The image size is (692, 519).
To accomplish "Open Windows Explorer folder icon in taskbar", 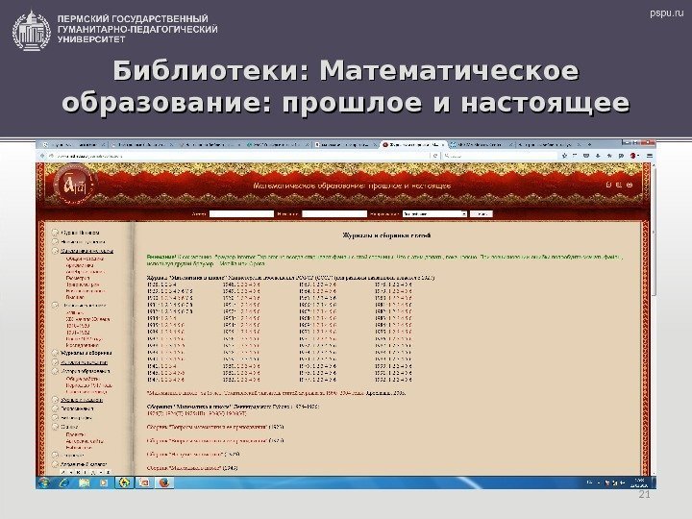I will coord(84,482).
